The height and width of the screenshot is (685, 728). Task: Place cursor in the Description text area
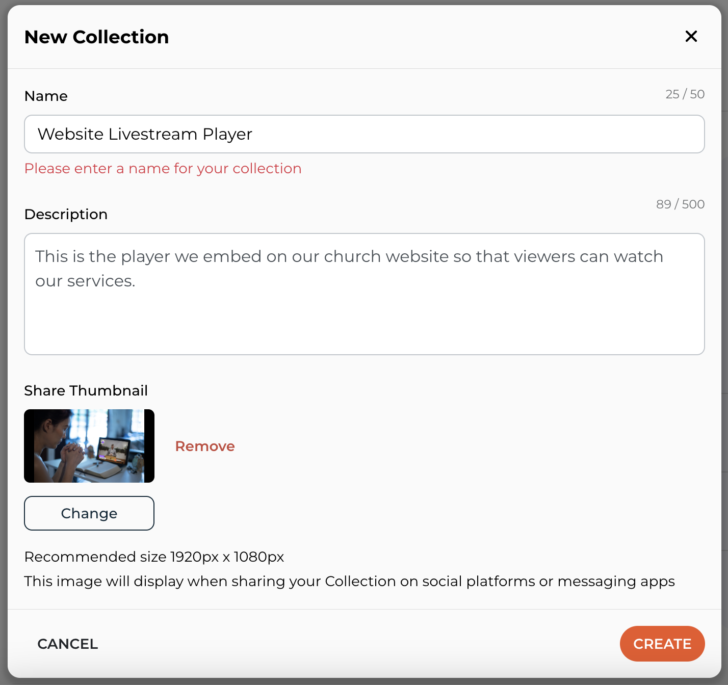tap(364, 294)
